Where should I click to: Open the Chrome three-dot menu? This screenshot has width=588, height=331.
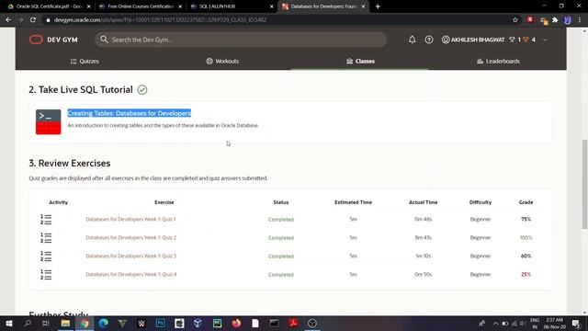coord(580,20)
